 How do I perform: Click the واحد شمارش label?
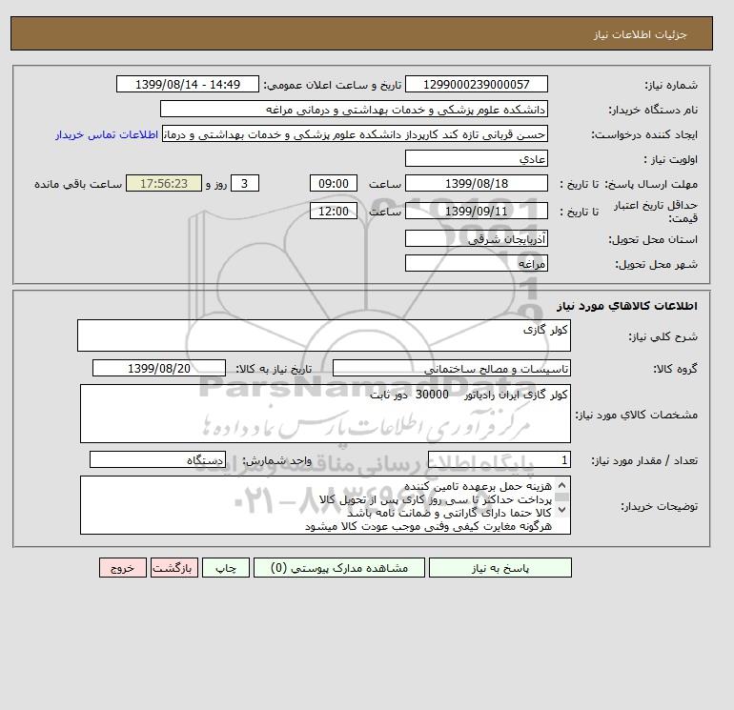click(x=276, y=461)
